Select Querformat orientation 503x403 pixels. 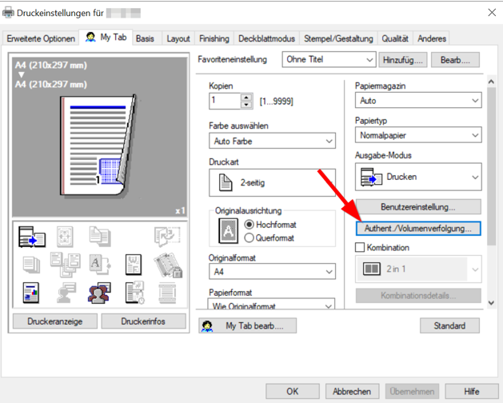tap(250, 237)
